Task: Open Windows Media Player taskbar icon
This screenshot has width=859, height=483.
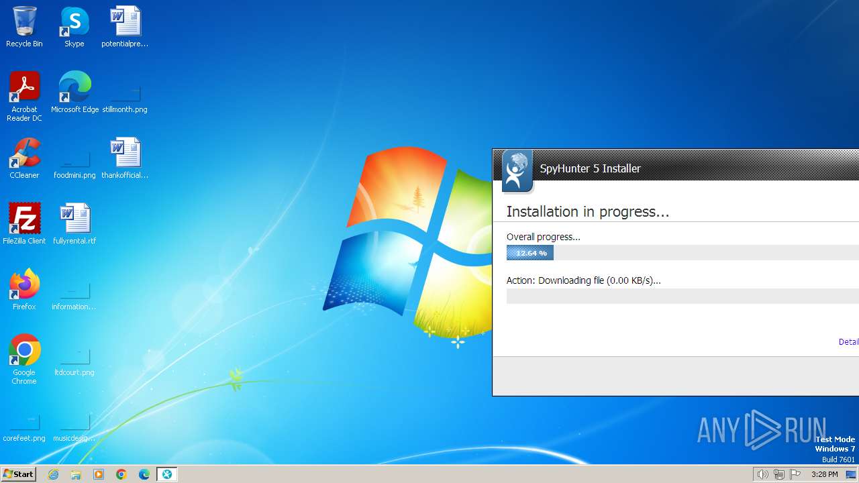Action: pos(99,474)
